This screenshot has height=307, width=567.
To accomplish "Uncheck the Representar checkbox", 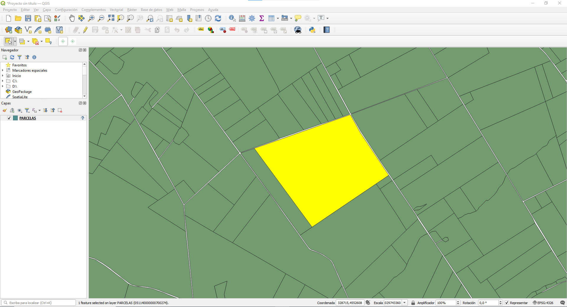I will [507, 303].
